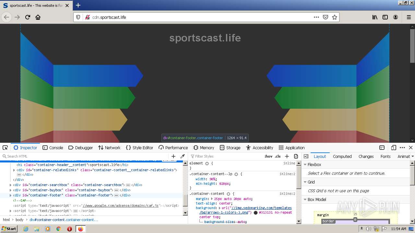415x233 pixels.
Task: Click the Add new style rule plus
Action: point(287,156)
